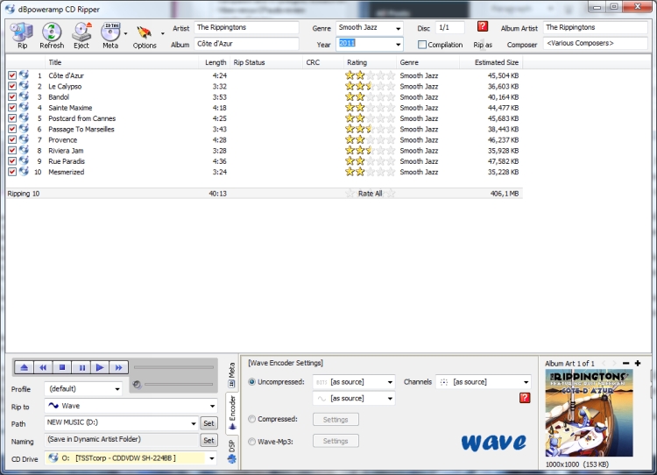Click the Artist input field

coord(246,28)
